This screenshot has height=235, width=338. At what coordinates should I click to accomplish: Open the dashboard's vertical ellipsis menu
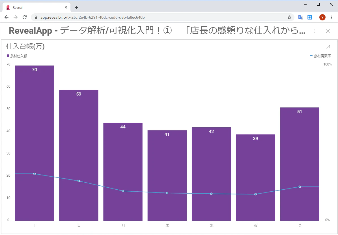pos(315,31)
